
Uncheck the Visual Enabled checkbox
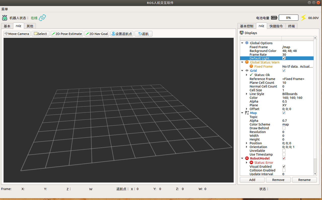(284, 166)
